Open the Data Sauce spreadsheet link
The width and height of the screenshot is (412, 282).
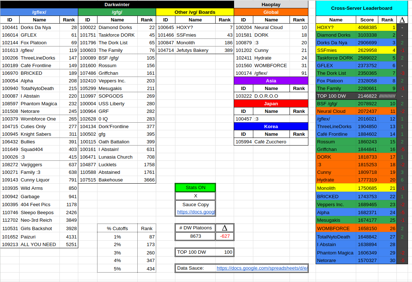point(262,268)
